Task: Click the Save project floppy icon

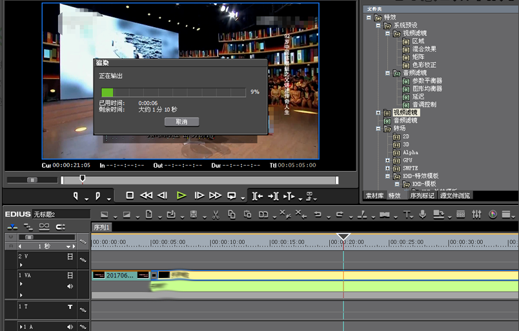Action: [x=193, y=214]
